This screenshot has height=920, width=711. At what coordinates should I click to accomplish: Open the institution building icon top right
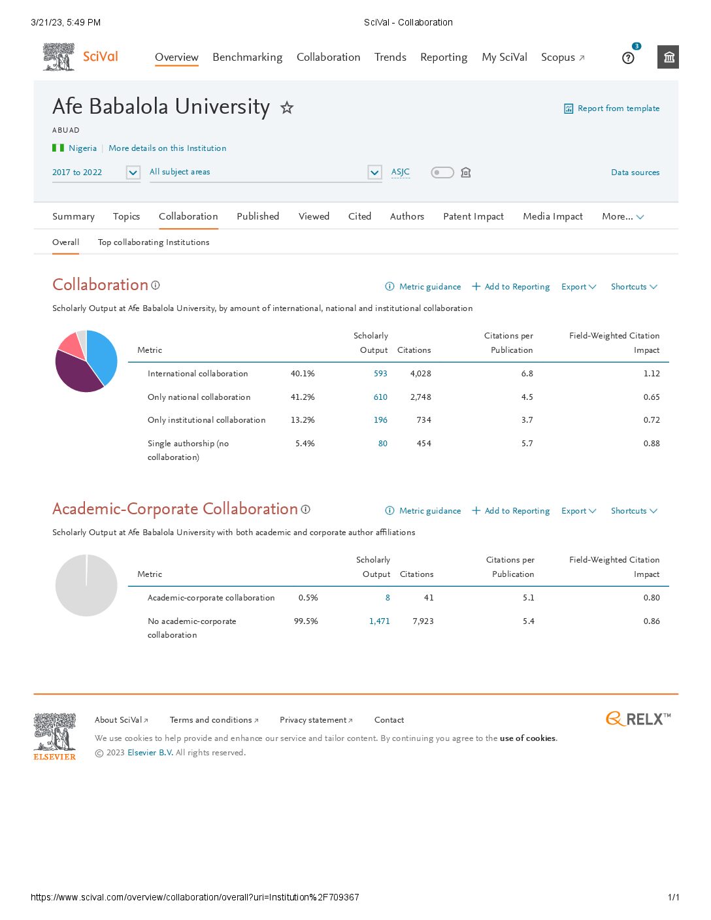(x=669, y=57)
